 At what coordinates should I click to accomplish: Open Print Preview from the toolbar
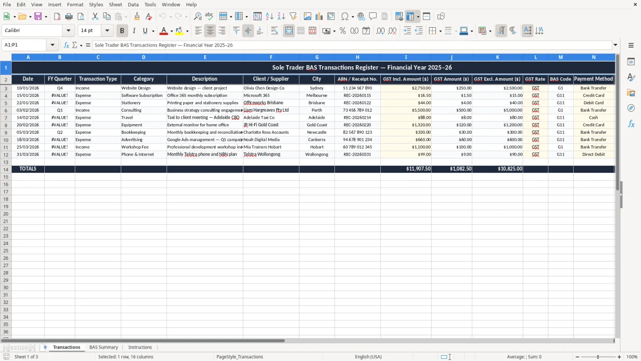click(80, 17)
